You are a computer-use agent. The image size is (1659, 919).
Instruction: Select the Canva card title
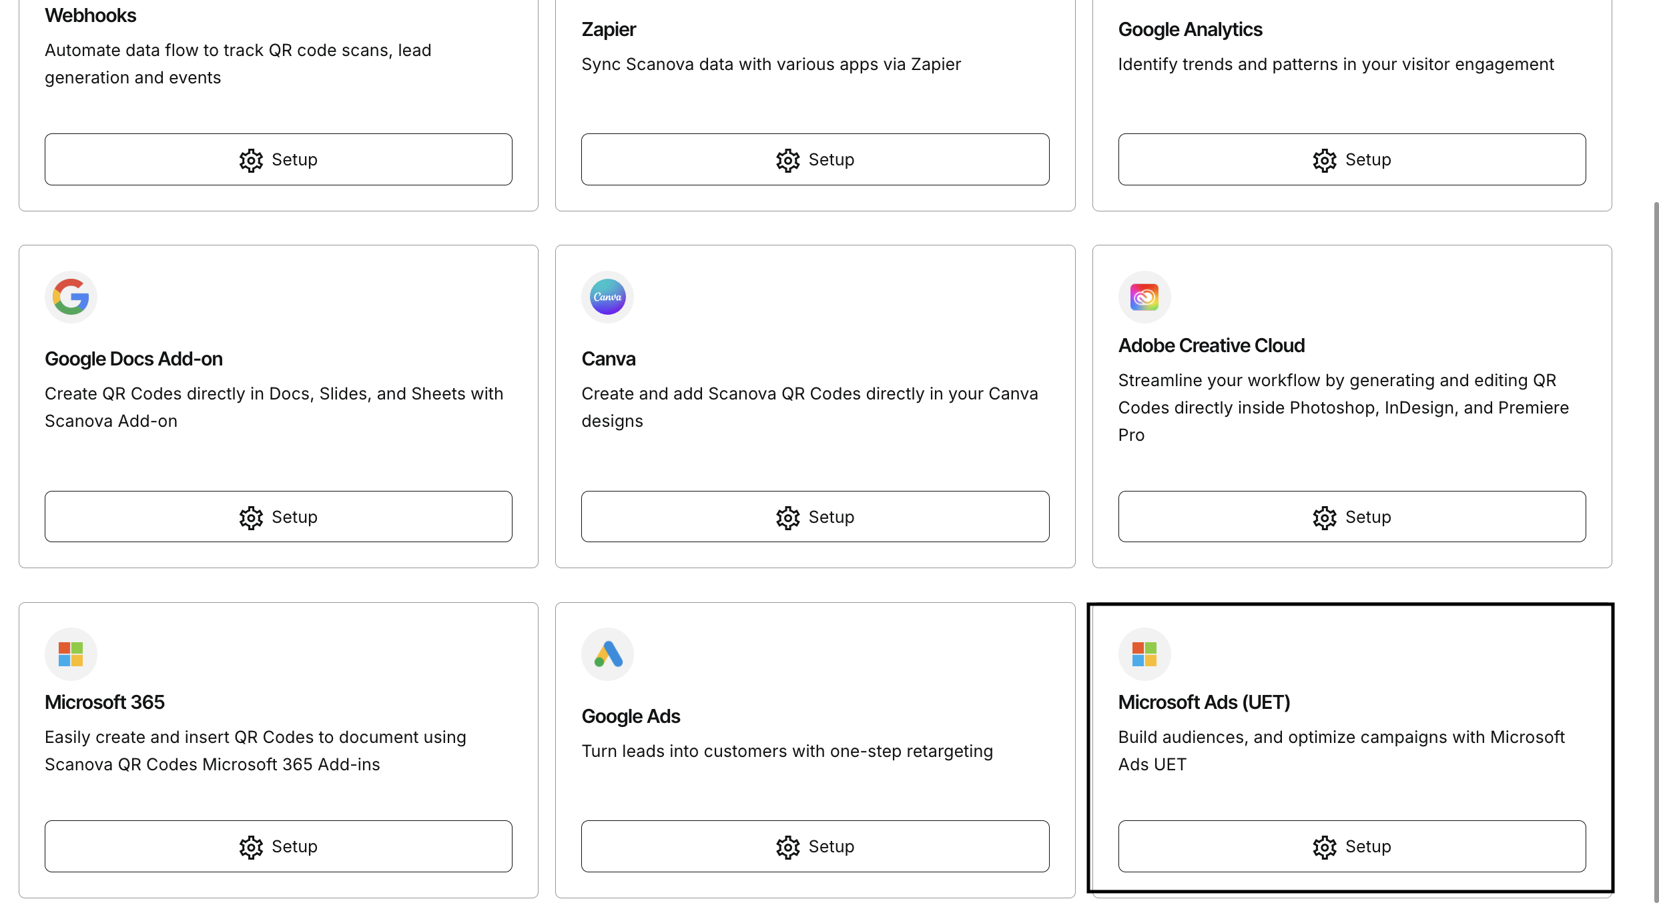click(x=609, y=359)
